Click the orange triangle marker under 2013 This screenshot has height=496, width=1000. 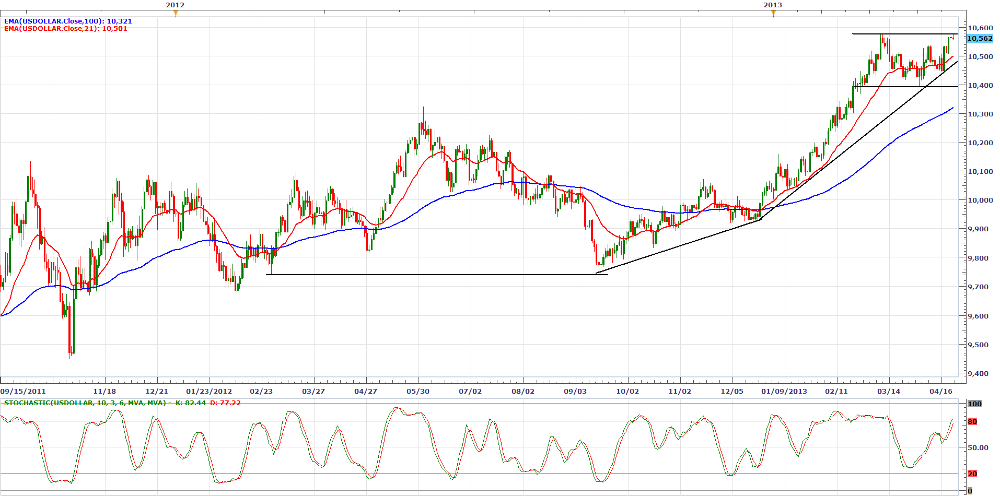(773, 14)
